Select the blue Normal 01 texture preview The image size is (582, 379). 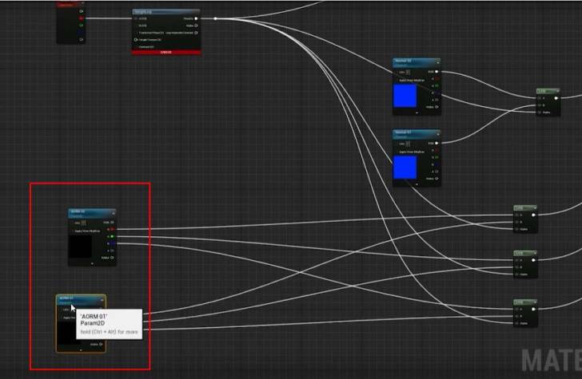[x=405, y=167]
